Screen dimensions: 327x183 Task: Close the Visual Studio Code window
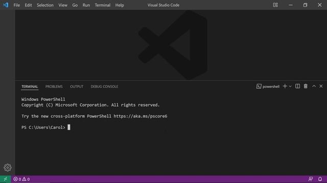tap(320, 5)
